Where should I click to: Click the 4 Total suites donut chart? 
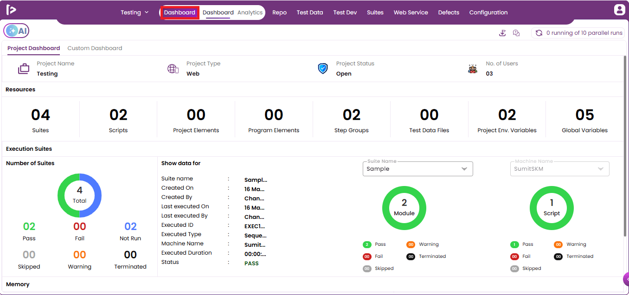tap(79, 195)
